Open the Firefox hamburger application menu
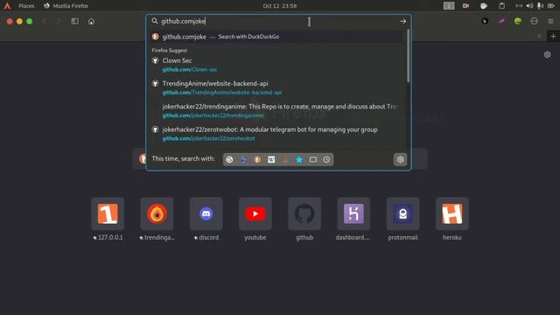This screenshot has height=315, width=560. click(x=550, y=21)
